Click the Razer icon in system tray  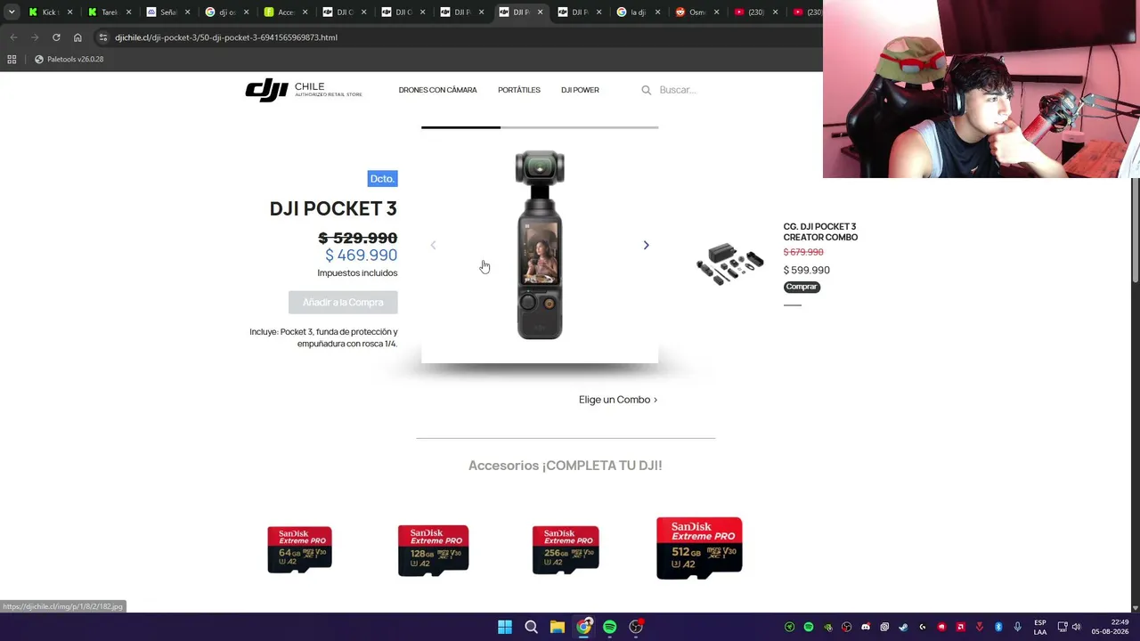[790, 627]
